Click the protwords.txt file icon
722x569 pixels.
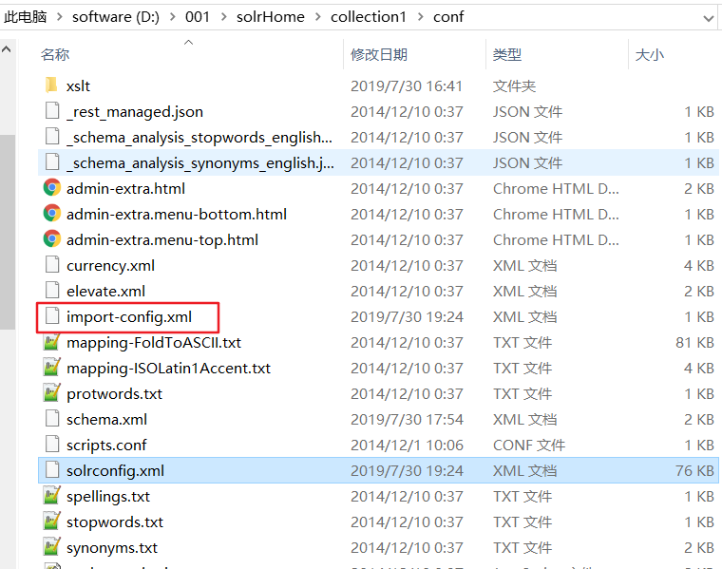point(52,393)
